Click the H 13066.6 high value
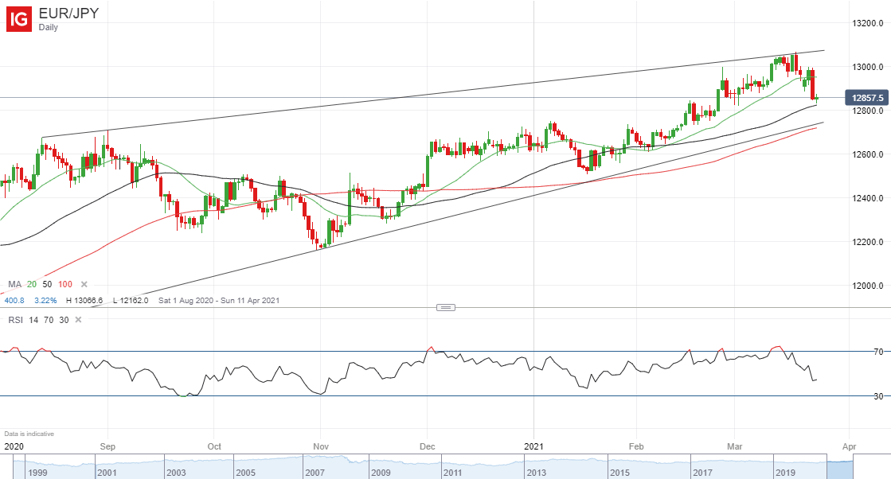Image resolution: width=891 pixels, height=479 pixels. click(84, 300)
